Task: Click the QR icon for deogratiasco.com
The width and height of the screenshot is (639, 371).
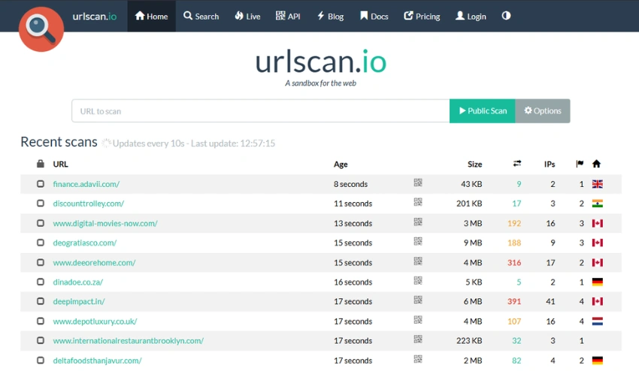Action: [418, 241]
